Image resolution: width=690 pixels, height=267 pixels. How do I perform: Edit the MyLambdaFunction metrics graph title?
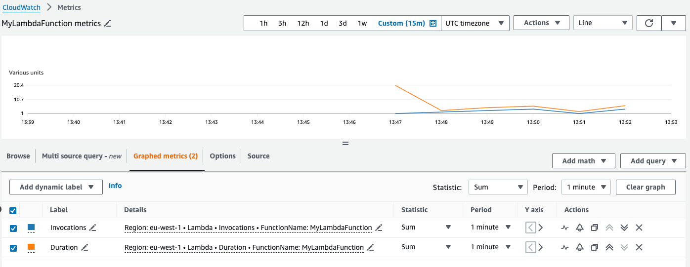point(107,23)
